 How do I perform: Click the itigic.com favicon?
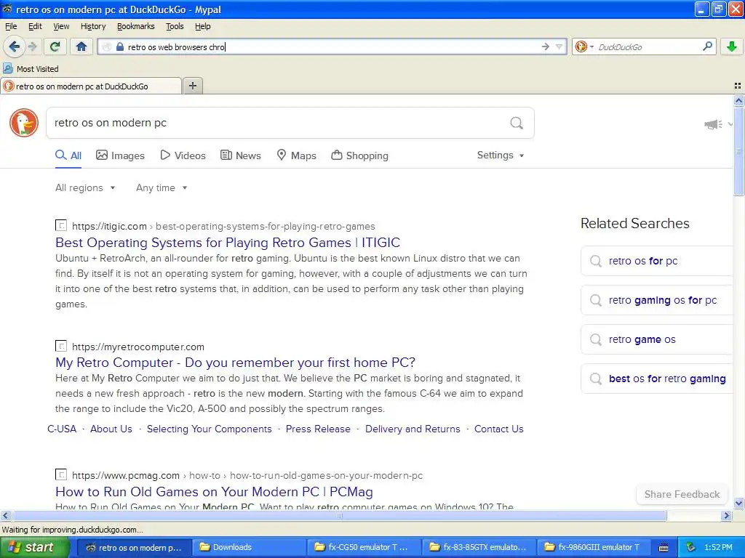coord(61,225)
